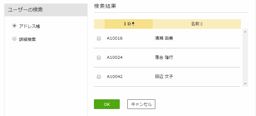The width and height of the screenshot is (256, 116).
Task: Click the 名前 column header
Action: coord(197,24)
